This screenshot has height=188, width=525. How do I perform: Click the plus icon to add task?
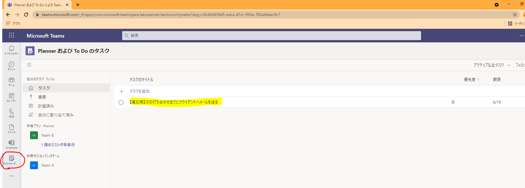[x=121, y=91]
